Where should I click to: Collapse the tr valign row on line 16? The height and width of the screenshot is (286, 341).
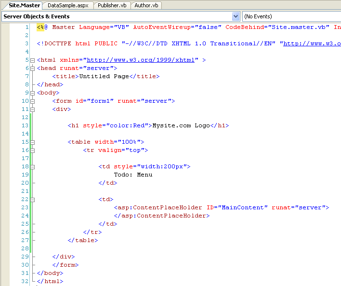33,150
